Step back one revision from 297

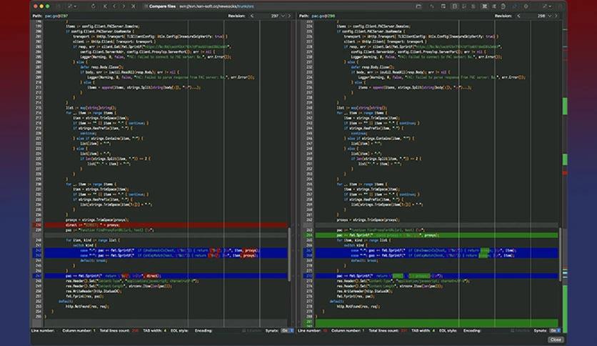tap(251, 16)
